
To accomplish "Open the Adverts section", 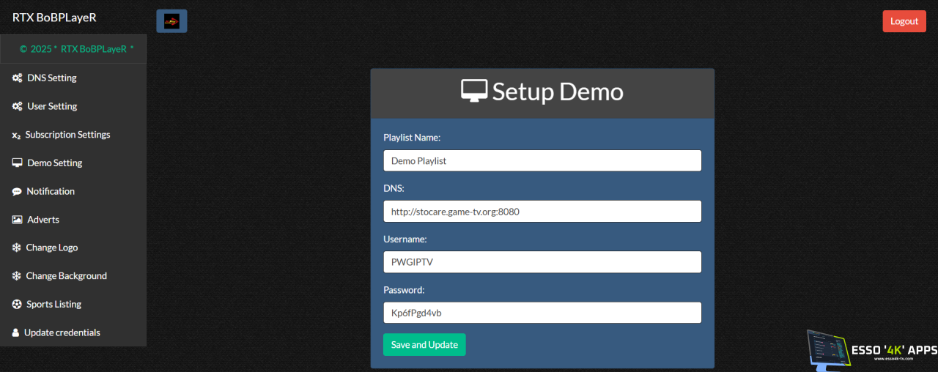I will click(x=43, y=220).
